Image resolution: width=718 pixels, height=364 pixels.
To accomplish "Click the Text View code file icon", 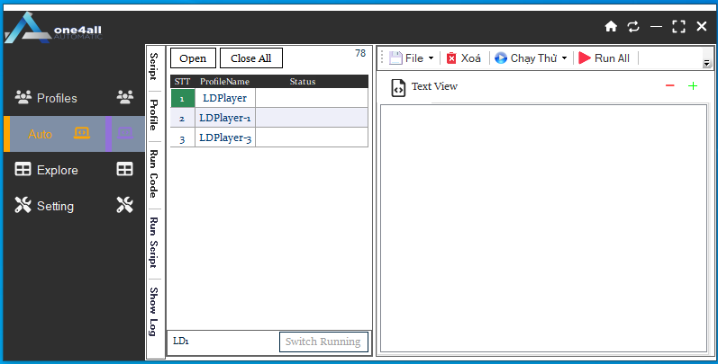I will [x=397, y=87].
